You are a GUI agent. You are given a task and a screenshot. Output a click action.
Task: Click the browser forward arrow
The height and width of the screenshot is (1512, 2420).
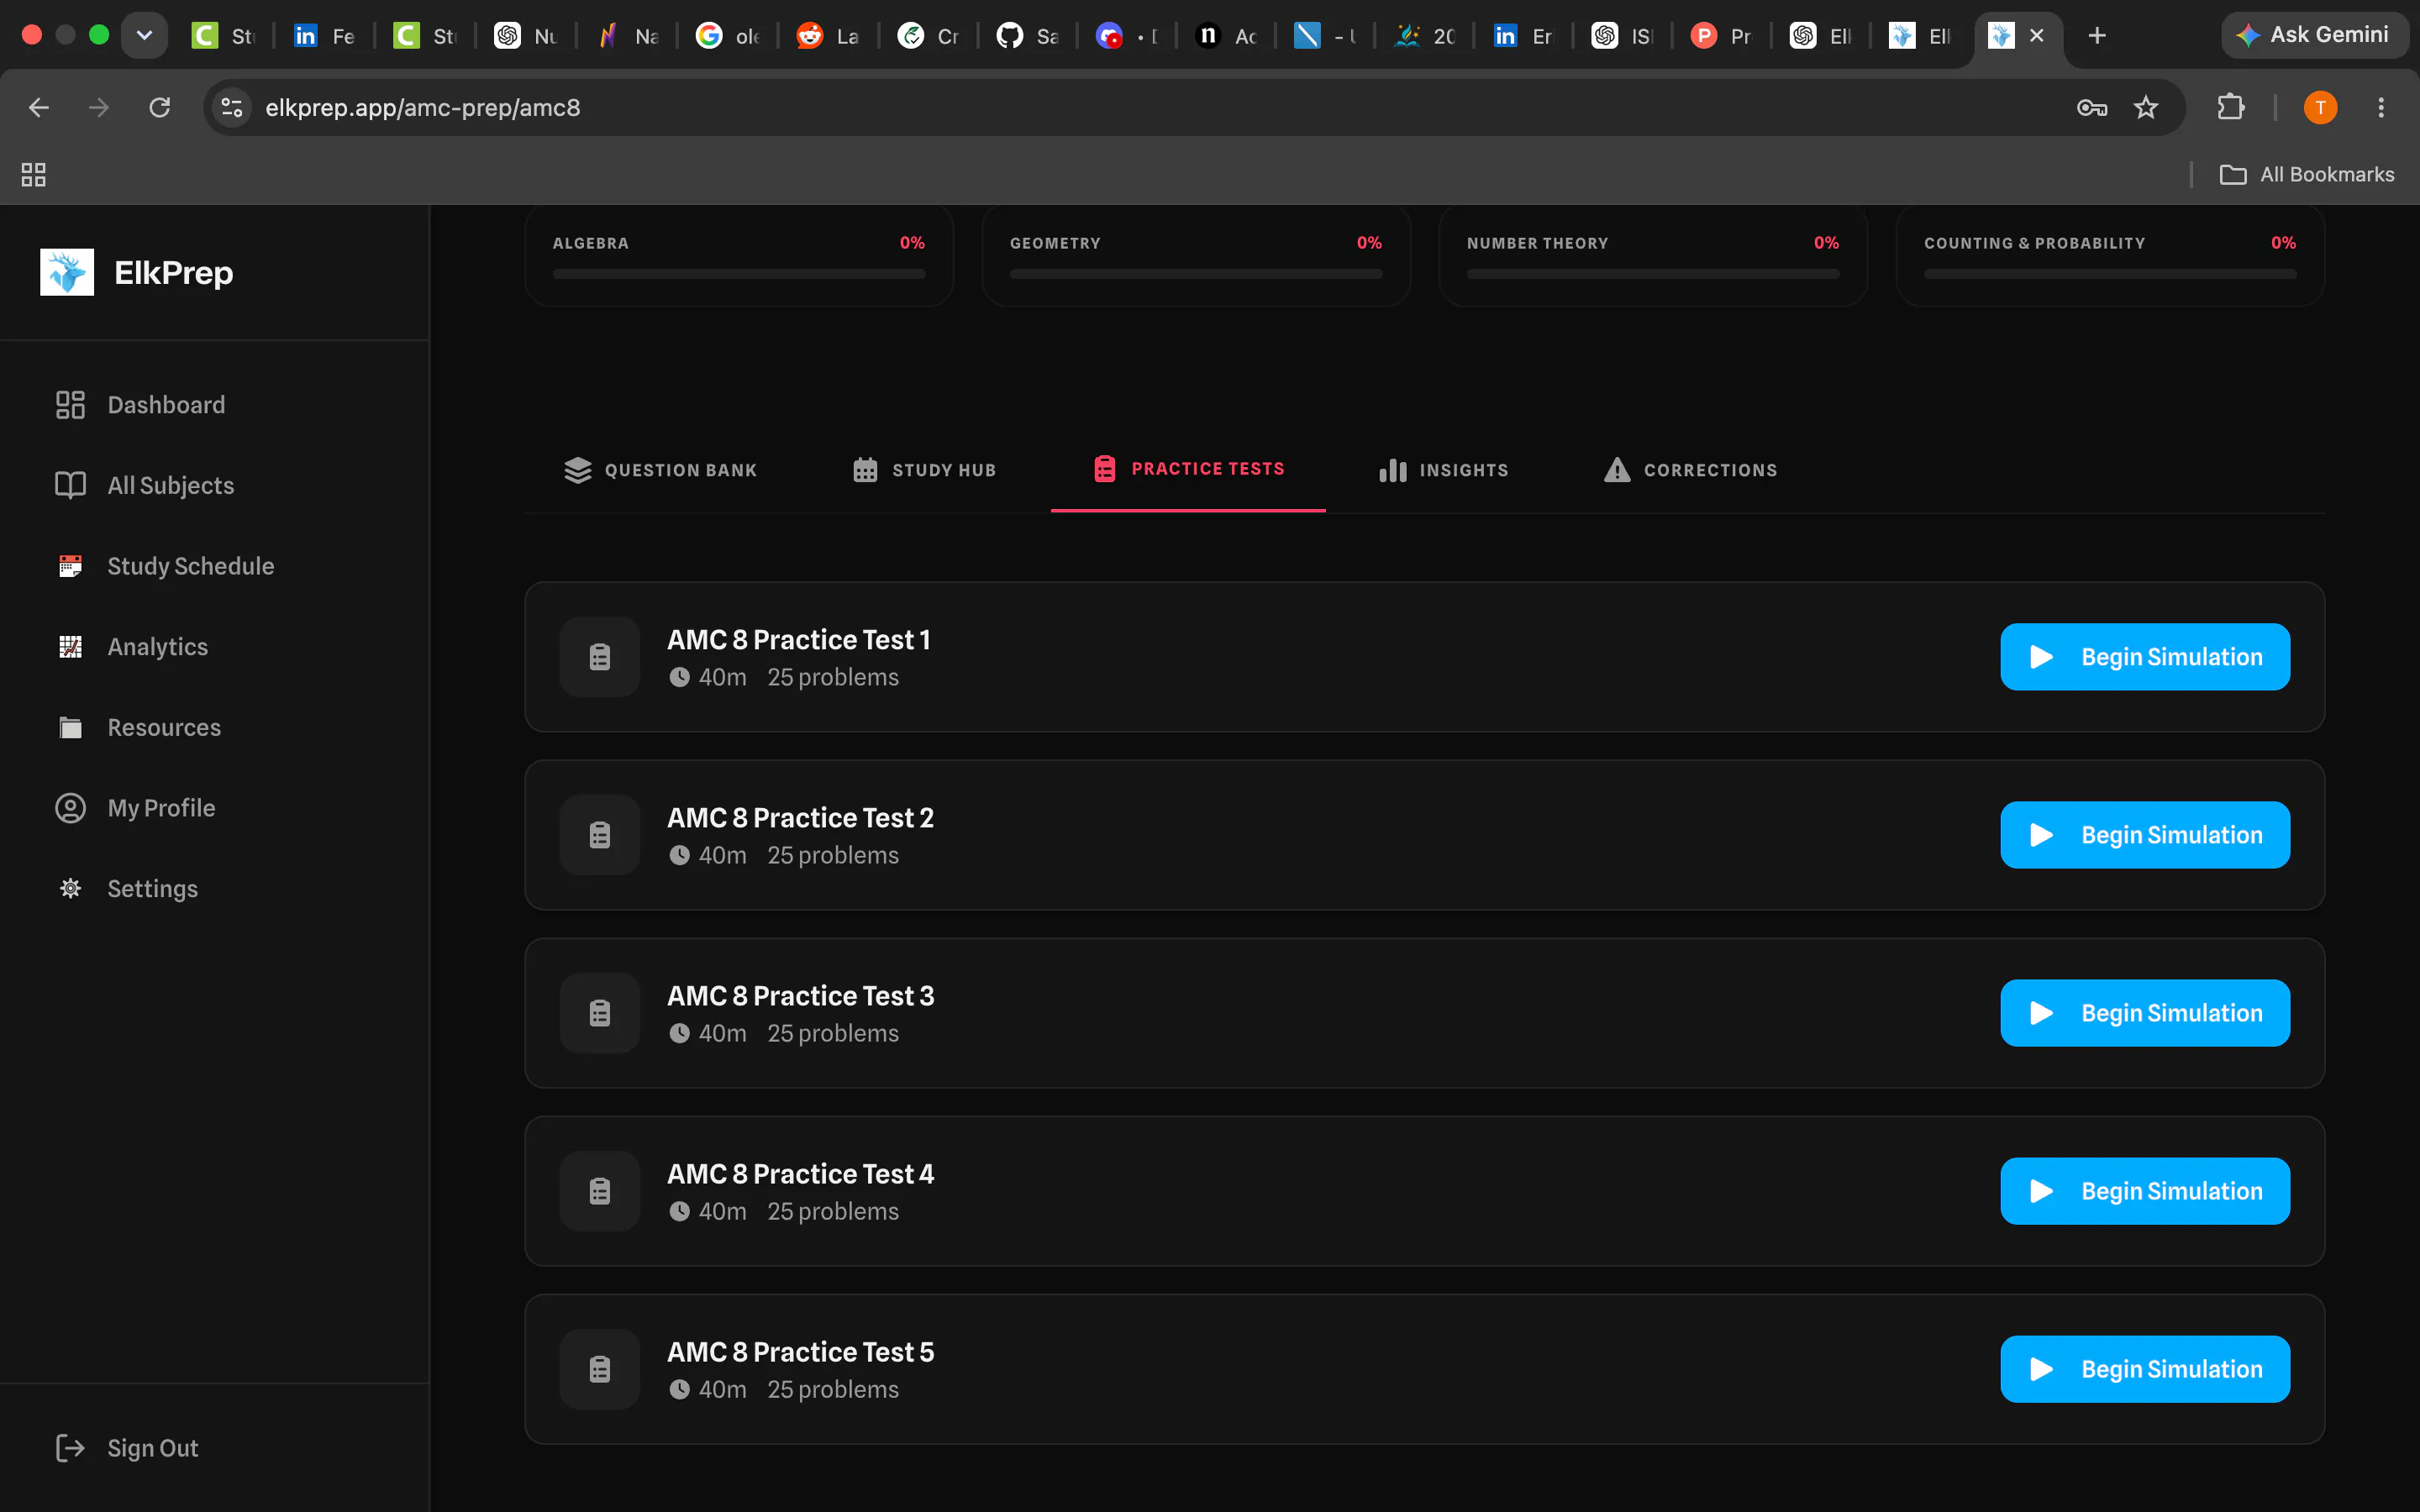coord(99,107)
